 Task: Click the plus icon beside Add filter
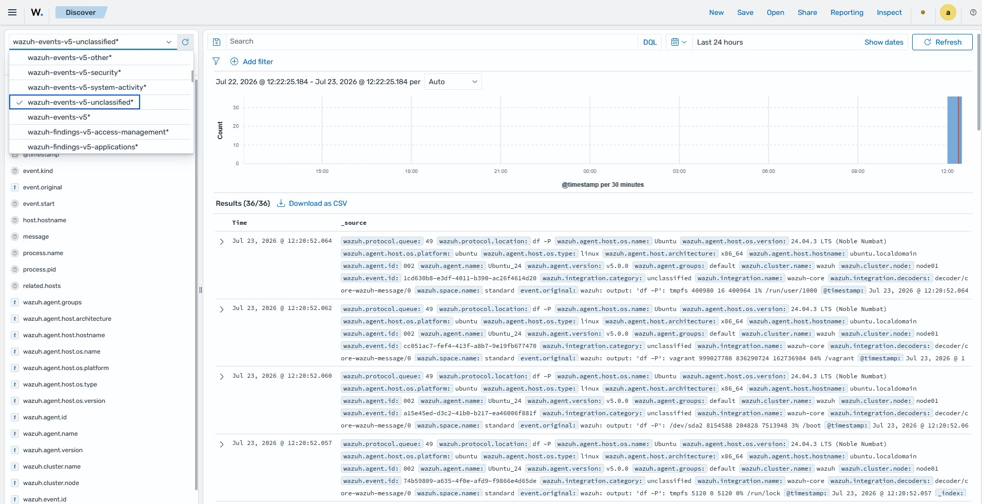[x=234, y=62]
